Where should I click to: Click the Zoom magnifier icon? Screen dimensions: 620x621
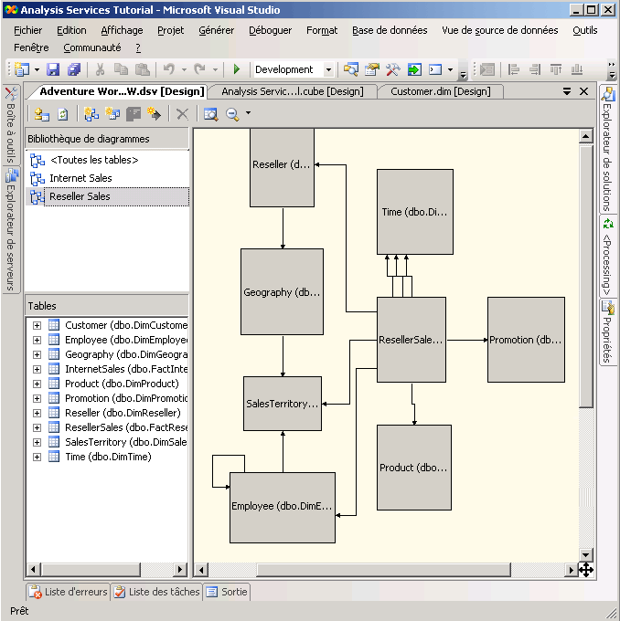[232, 114]
